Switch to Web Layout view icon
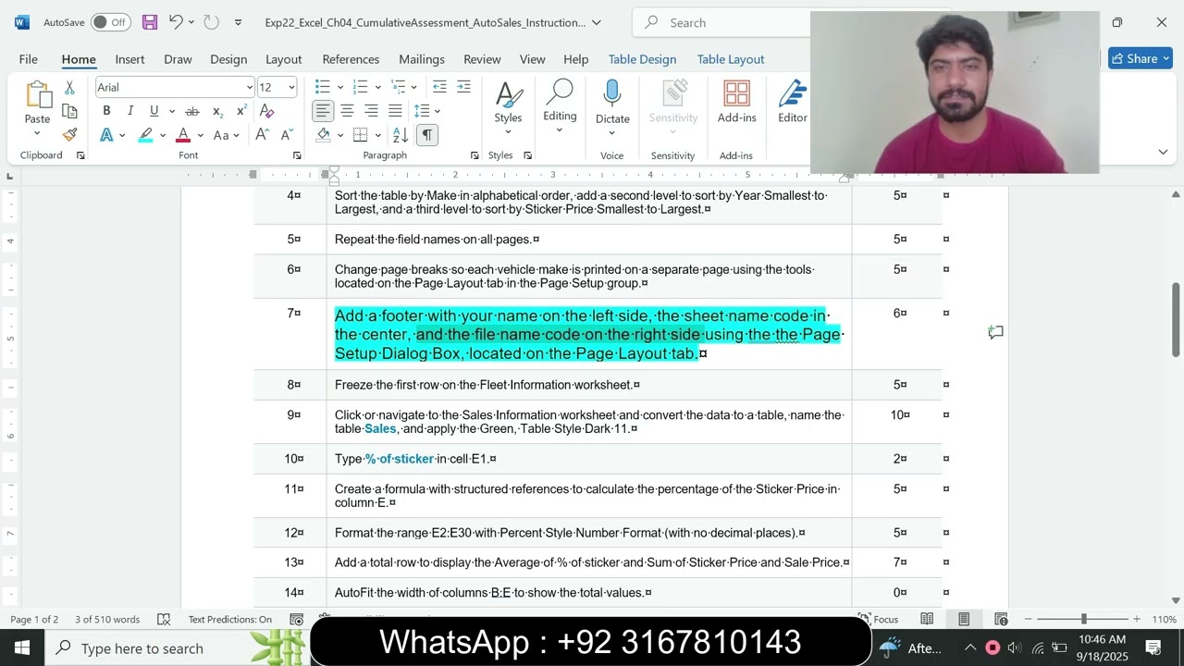The width and height of the screenshot is (1184, 666). point(1001,619)
